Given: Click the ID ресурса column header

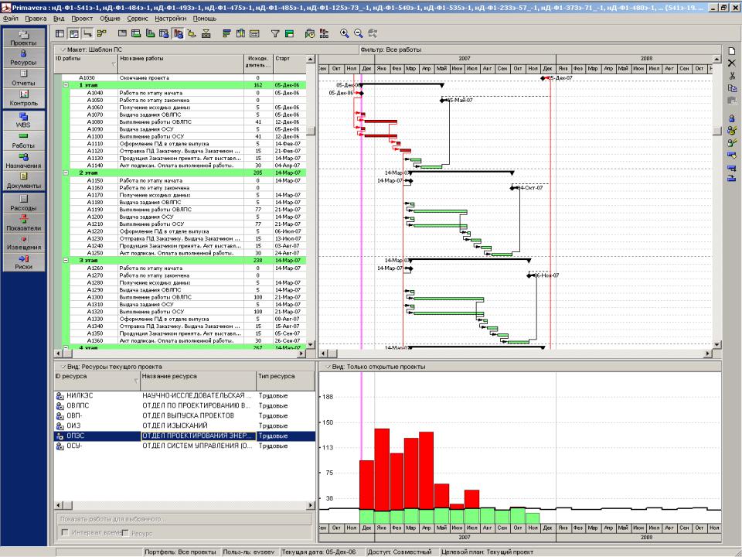Looking at the screenshot, I should tap(97, 381).
